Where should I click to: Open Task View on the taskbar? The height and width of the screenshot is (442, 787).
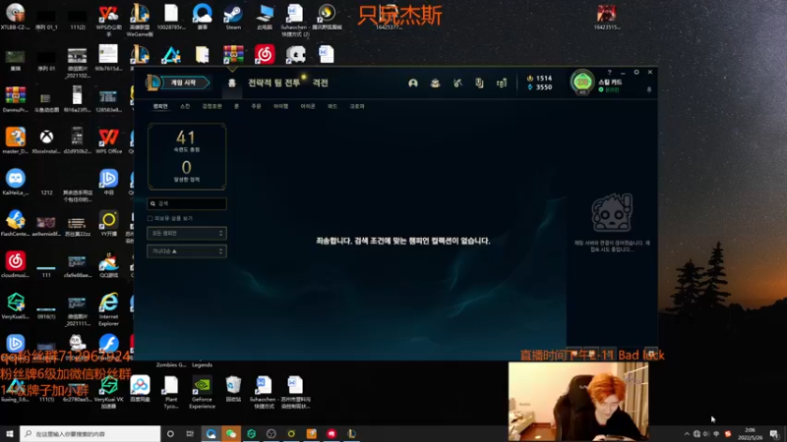(x=190, y=433)
